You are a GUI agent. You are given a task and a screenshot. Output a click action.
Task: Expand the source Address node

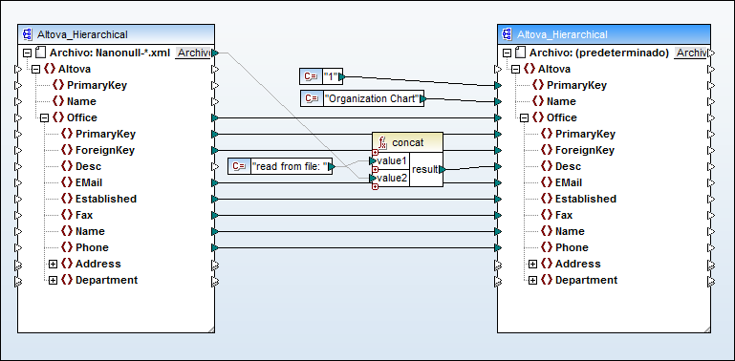pos(53,265)
